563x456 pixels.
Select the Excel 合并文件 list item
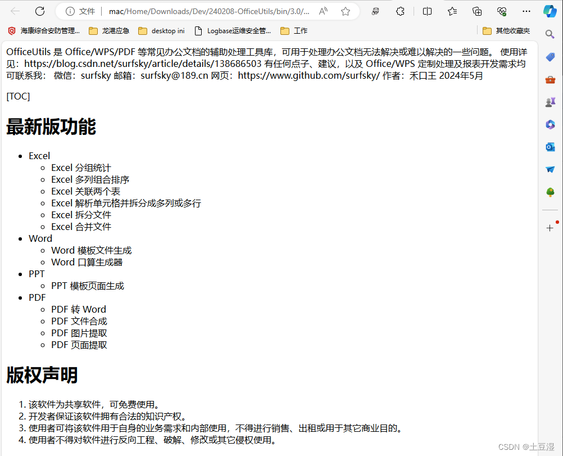(81, 227)
